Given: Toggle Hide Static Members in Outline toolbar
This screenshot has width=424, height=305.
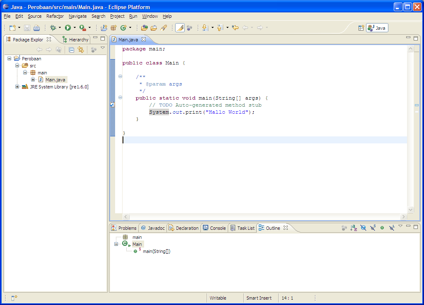Looking at the screenshot, I should (373, 228).
